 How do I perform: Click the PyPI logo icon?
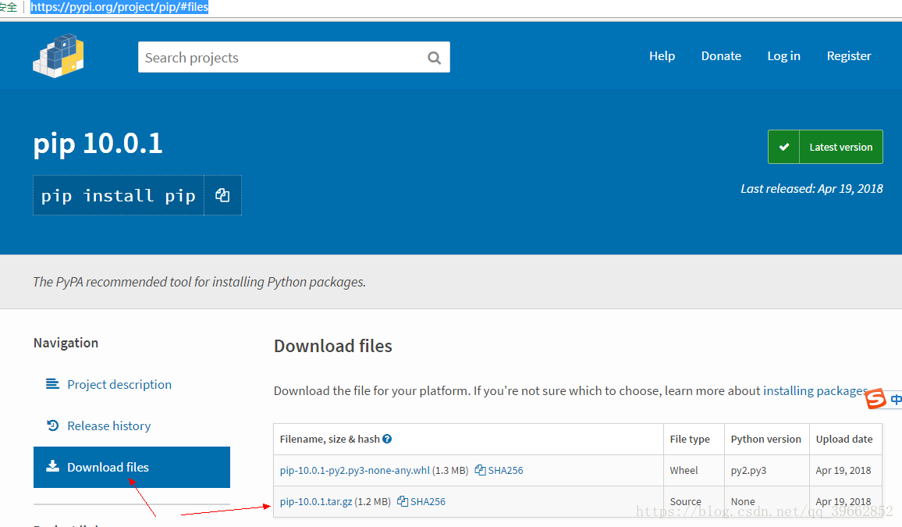(58, 55)
